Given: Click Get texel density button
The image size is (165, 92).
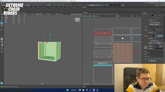Looking at the screenshot, I should 150,46.
